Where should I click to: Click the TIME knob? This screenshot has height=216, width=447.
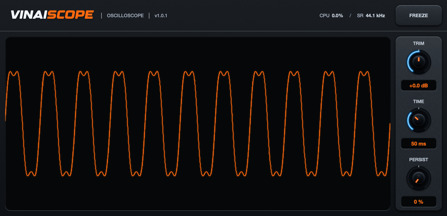pos(419,120)
